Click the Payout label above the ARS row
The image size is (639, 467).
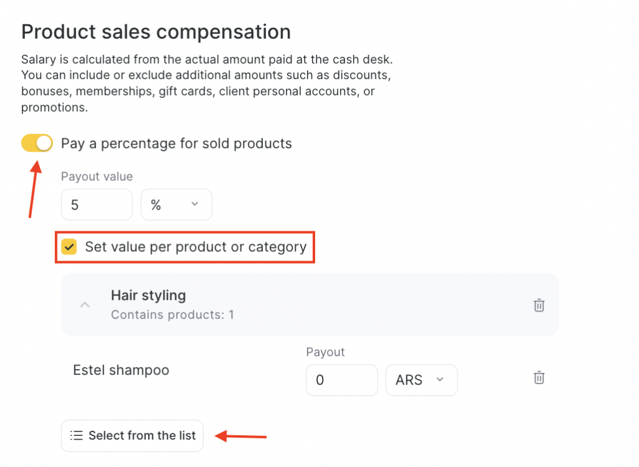point(325,352)
